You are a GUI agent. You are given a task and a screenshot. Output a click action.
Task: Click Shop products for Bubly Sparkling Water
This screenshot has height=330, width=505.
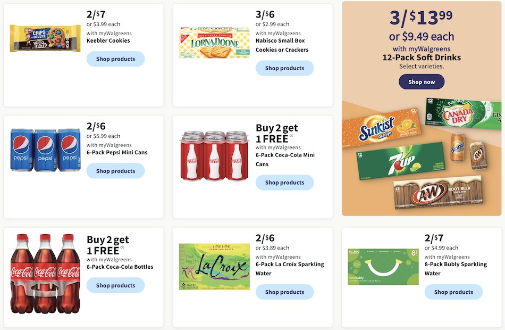coord(453,292)
